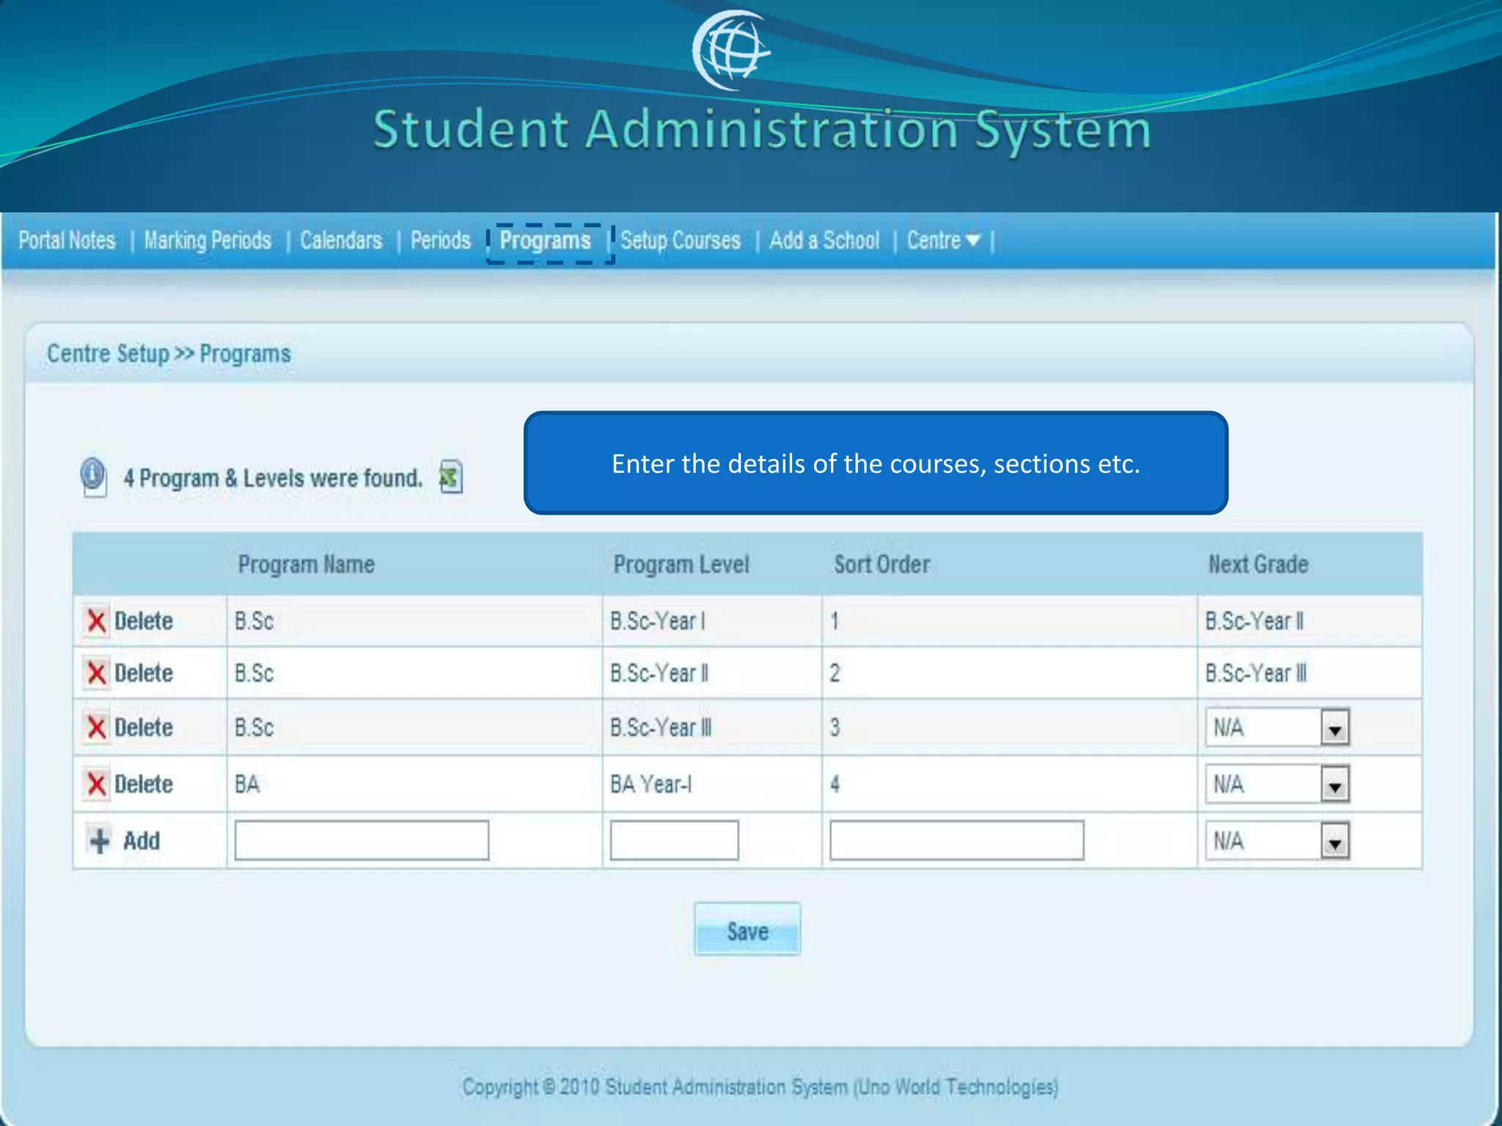Image resolution: width=1502 pixels, height=1126 pixels.
Task: Open Next Grade dropdown in the Add row
Action: (x=1335, y=841)
